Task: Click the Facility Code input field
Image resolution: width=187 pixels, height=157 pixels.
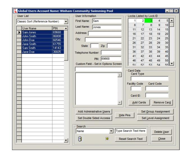Action: click(x=136, y=89)
